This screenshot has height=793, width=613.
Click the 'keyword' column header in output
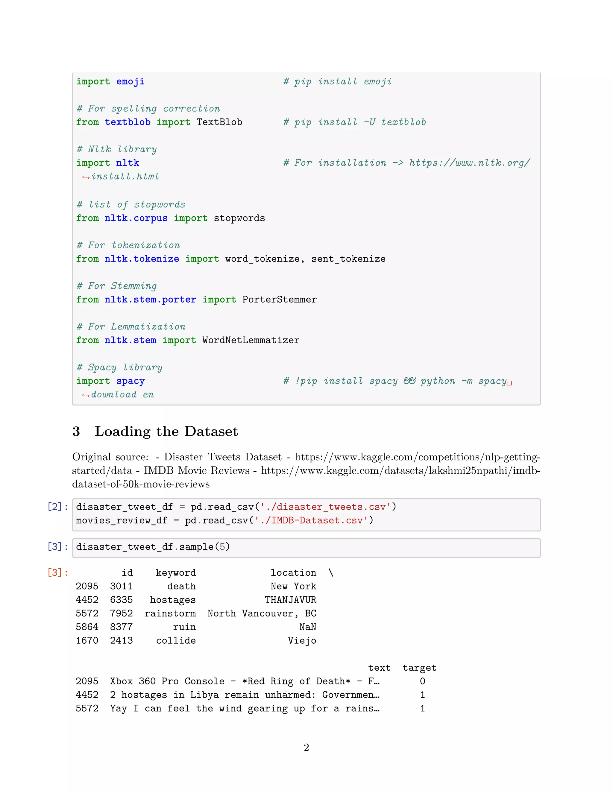176,573
